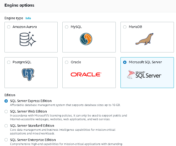Click the PostgreSQL elephant logo

[28, 74]
